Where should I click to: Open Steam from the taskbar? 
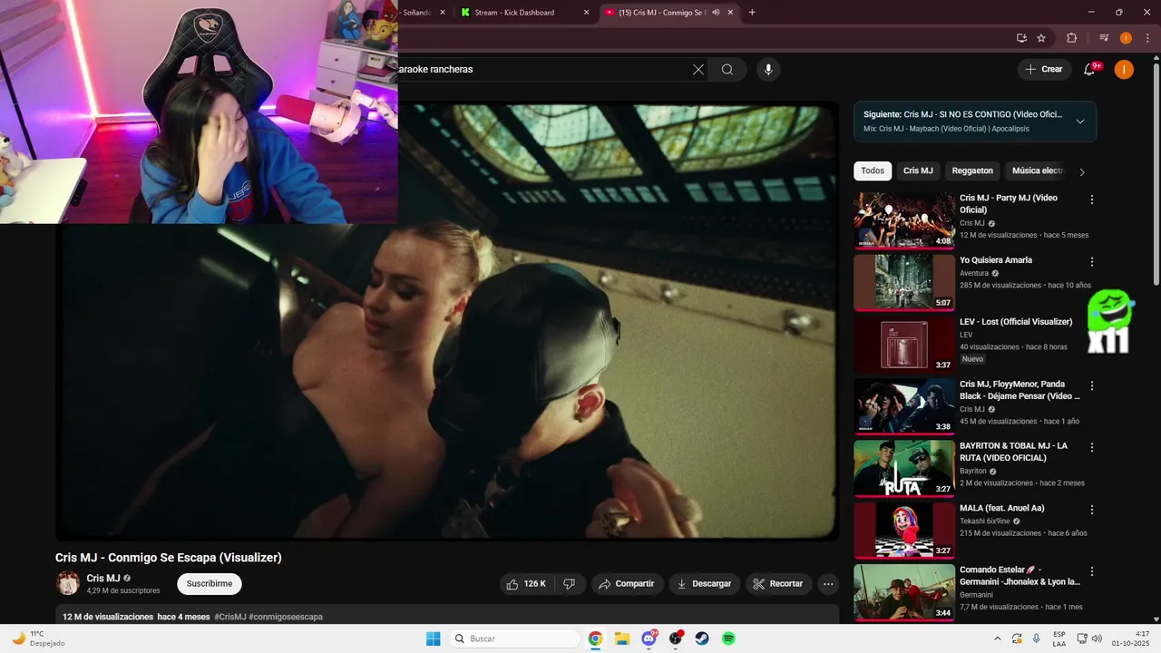702,638
